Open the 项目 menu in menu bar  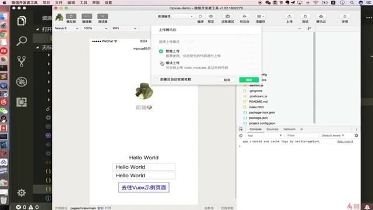pos(46,2)
